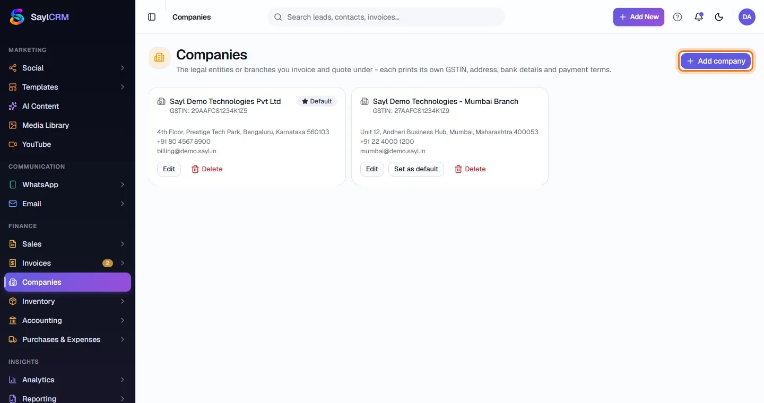This screenshot has height=403, width=764.
Task: Delete Sayl Demo Technologies Pvt Ltd
Action: 207,169
